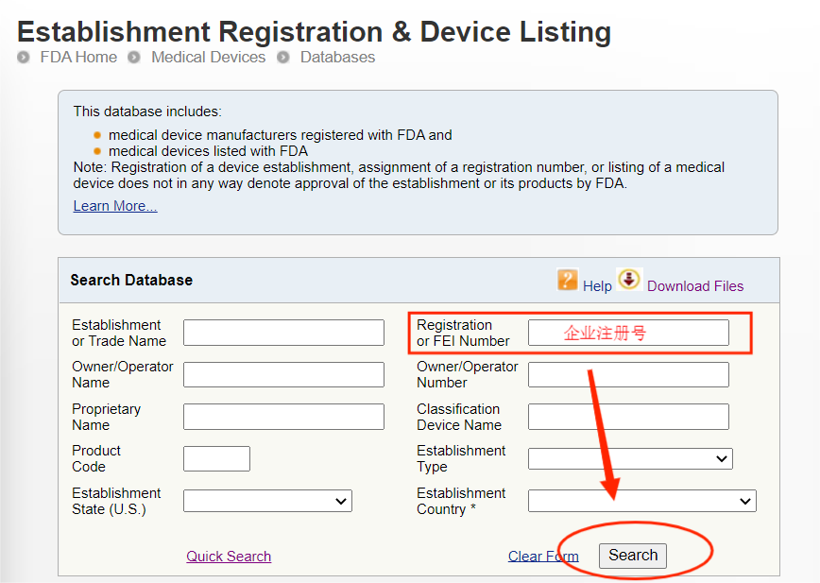Open the Establishment State (U.S.) dropdown
This screenshot has height=583, width=820.
pyautogui.click(x=267, y=501)
